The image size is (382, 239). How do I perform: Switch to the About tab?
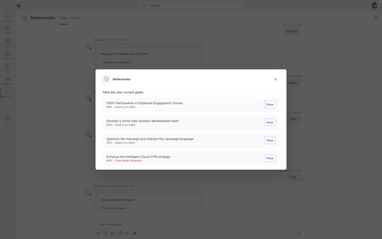pos(75,18)
